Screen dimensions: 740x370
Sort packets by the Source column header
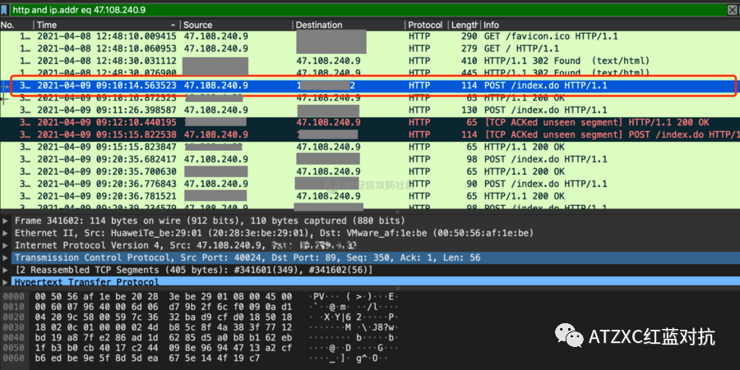point(237,25)
